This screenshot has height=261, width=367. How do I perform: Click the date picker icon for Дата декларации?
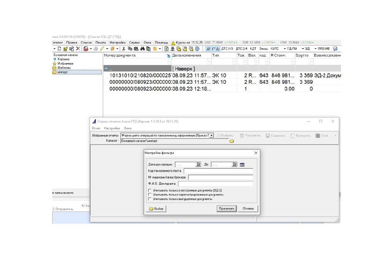tap(198, 164)
